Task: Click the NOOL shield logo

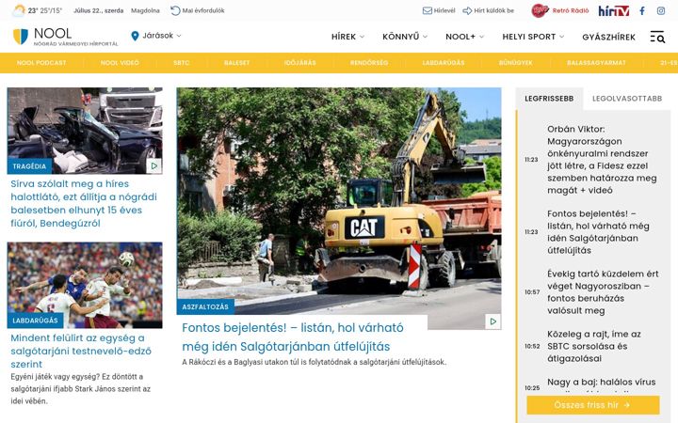Action: [21, 37]
